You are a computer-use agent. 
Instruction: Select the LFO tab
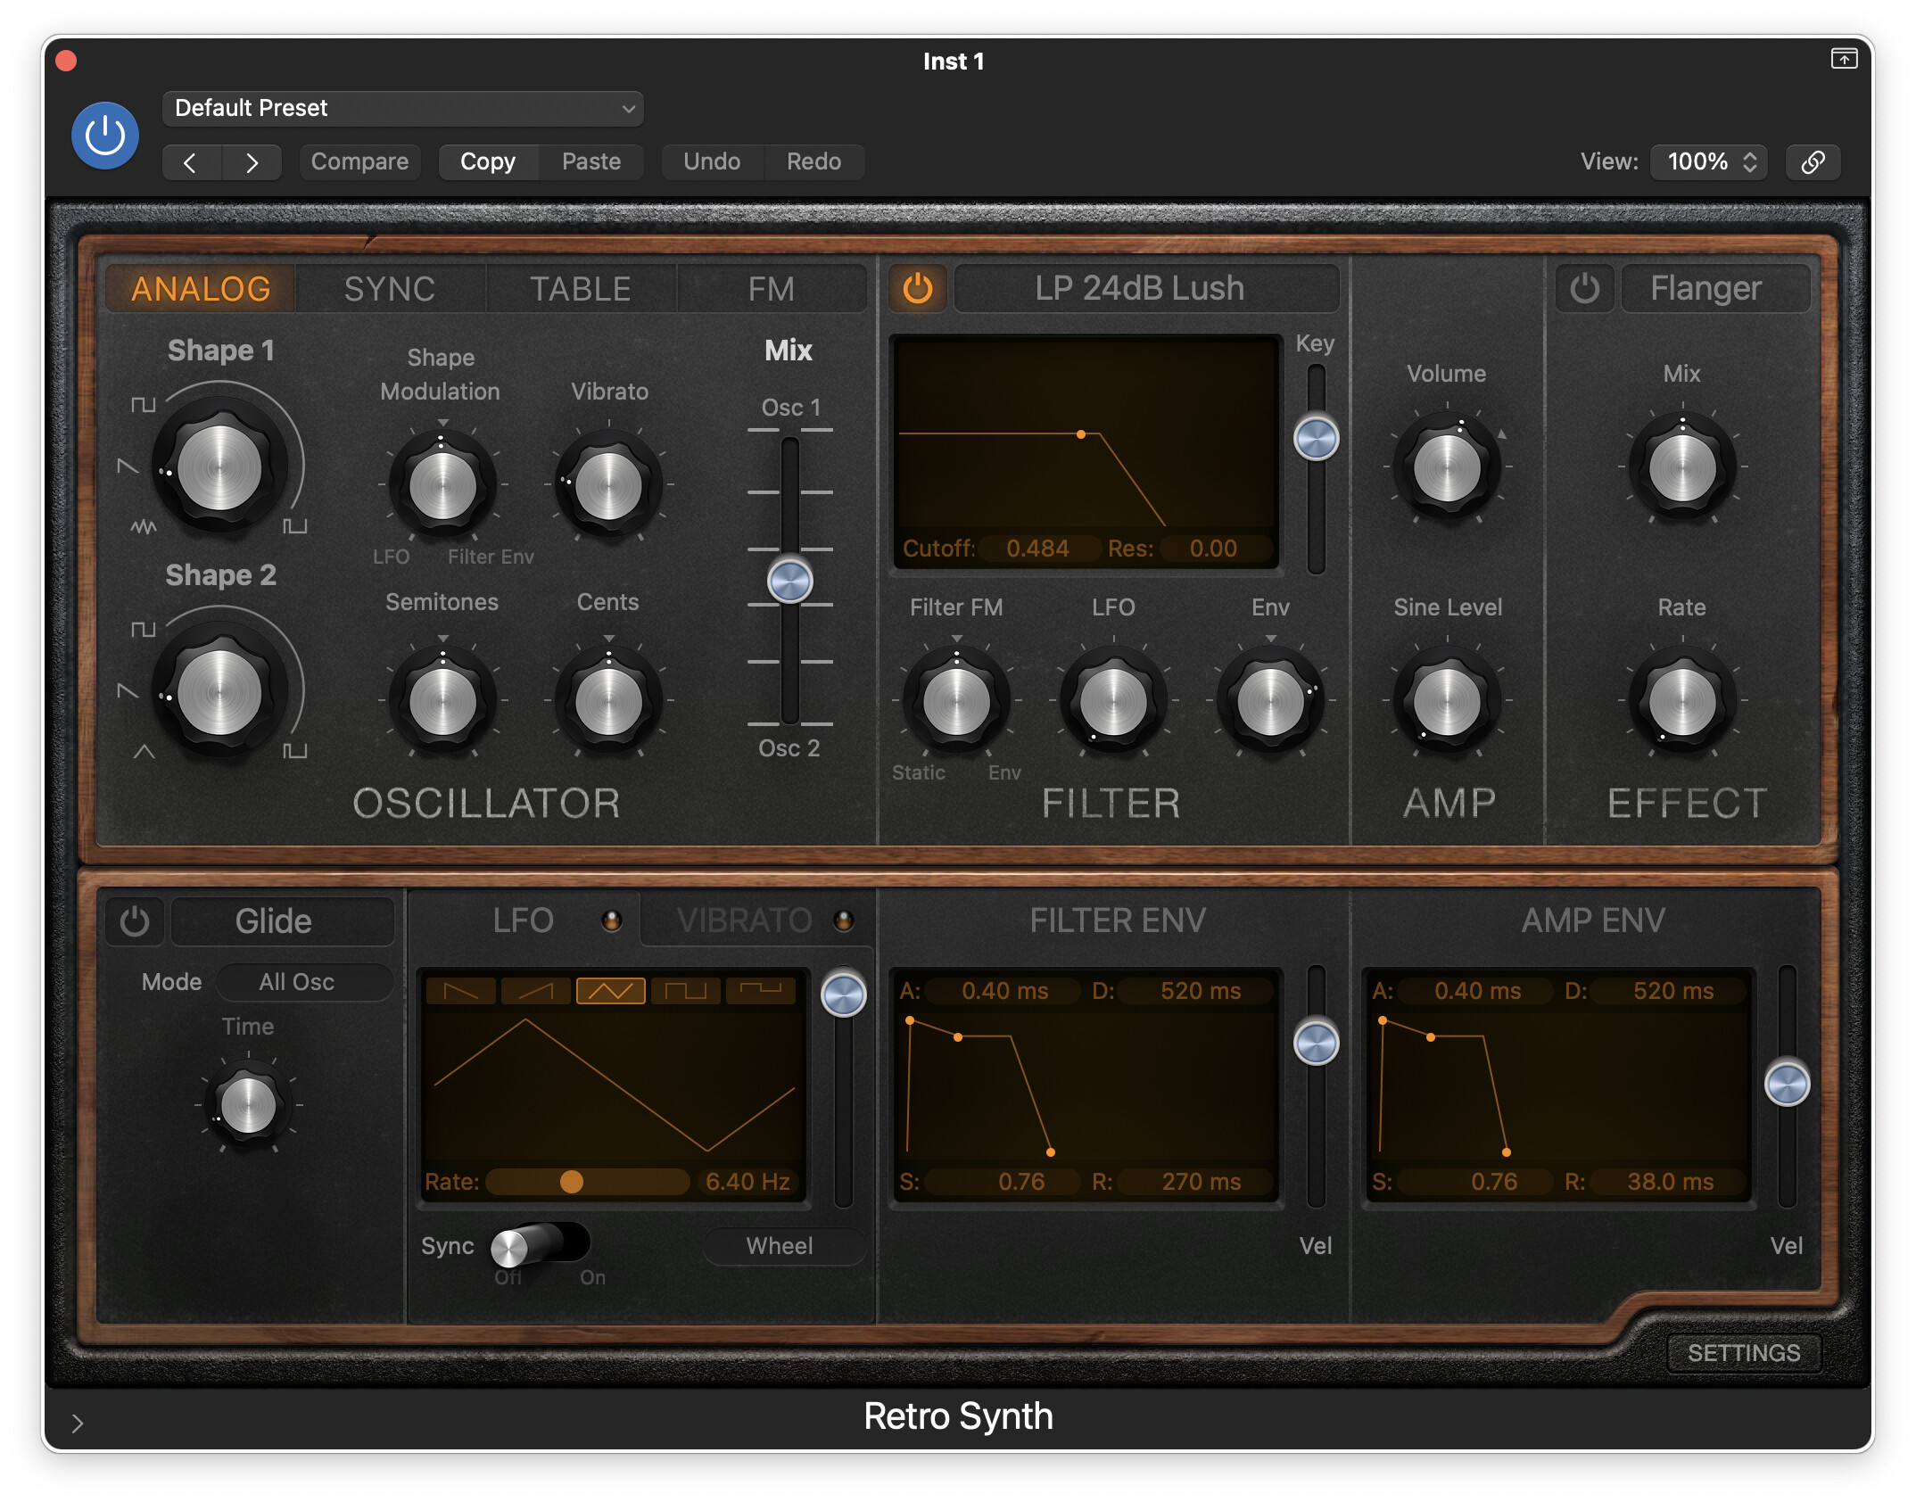point(525,920)
